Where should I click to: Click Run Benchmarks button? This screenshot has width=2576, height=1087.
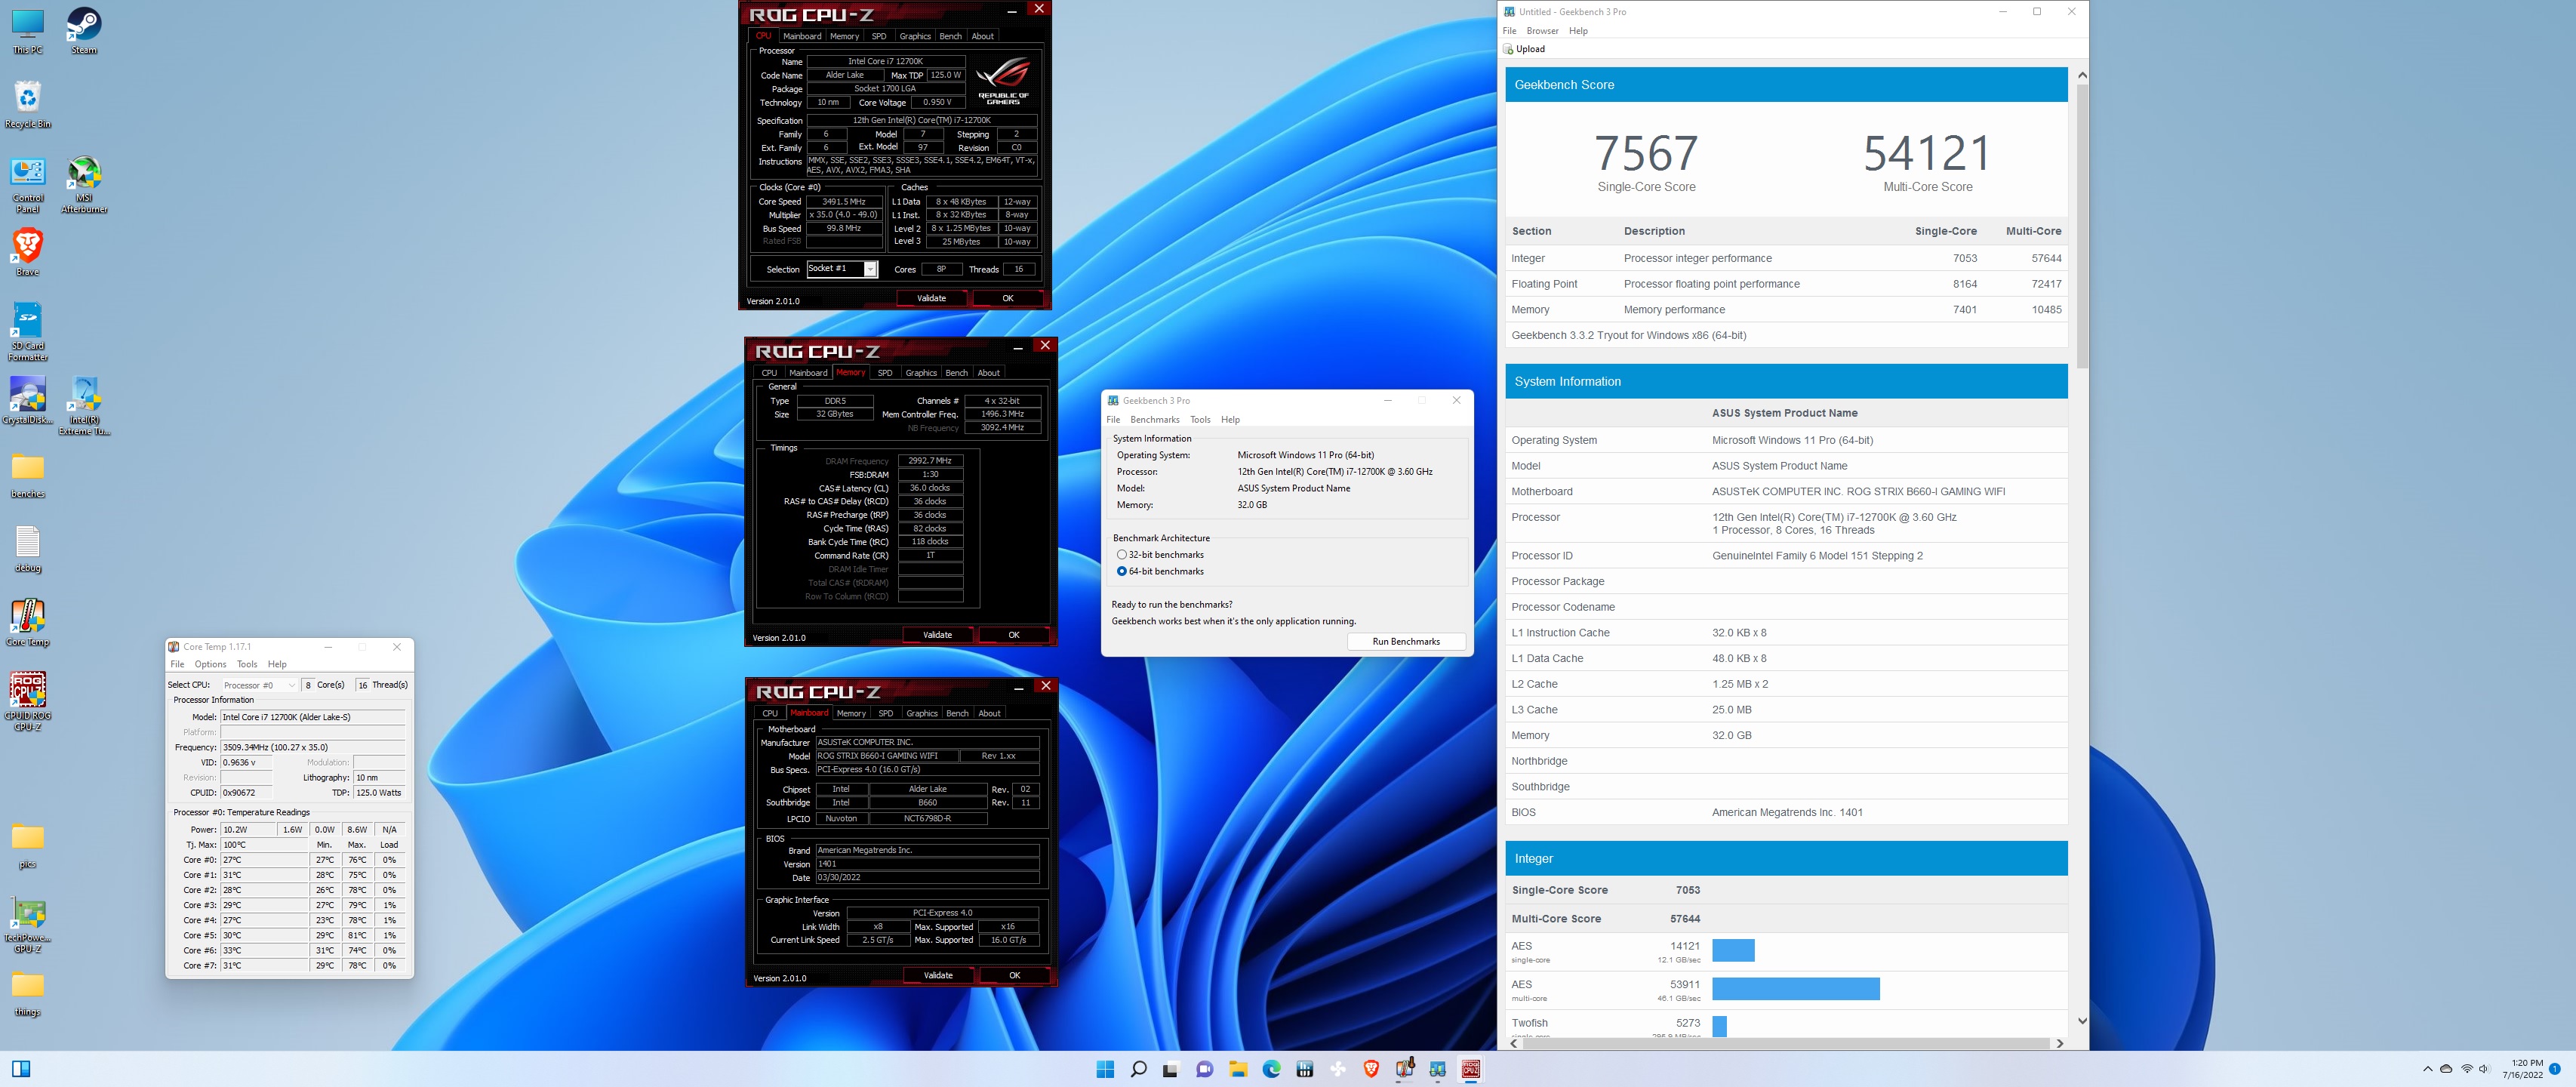1406,642
